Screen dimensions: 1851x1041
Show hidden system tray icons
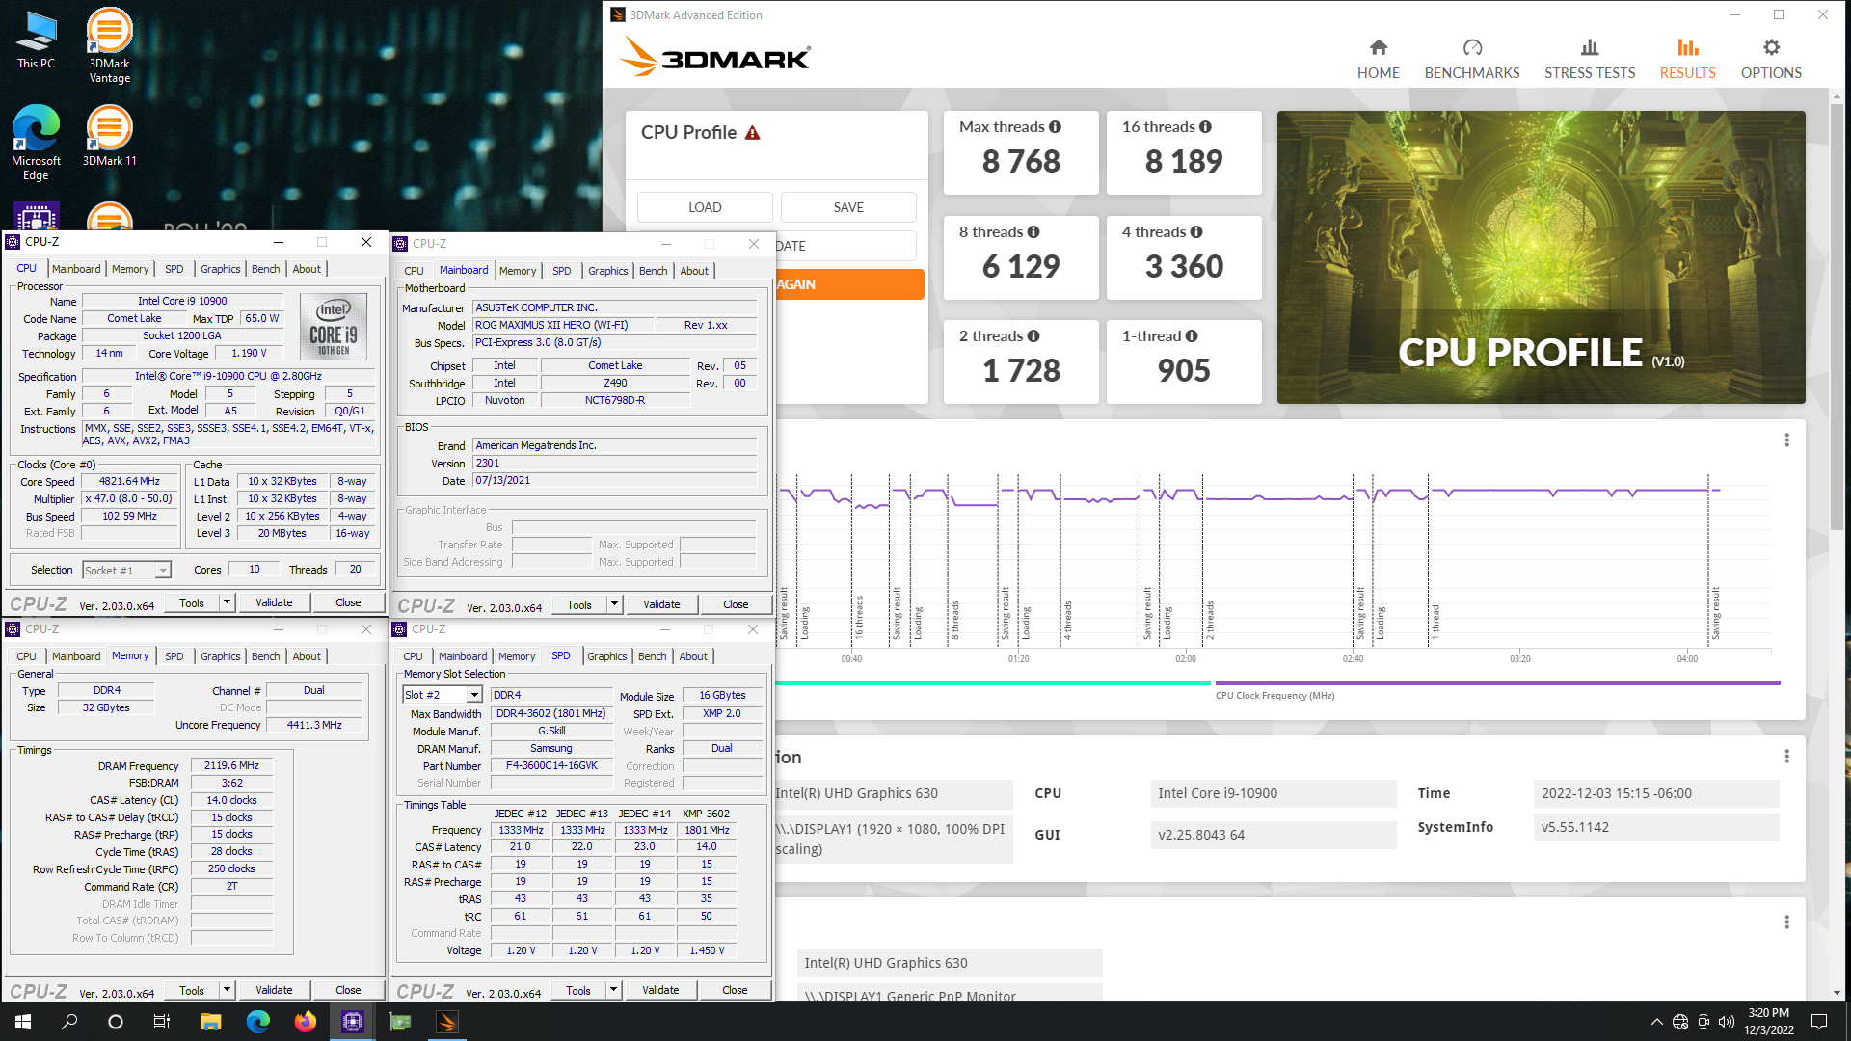(x=1656, y=1022)
